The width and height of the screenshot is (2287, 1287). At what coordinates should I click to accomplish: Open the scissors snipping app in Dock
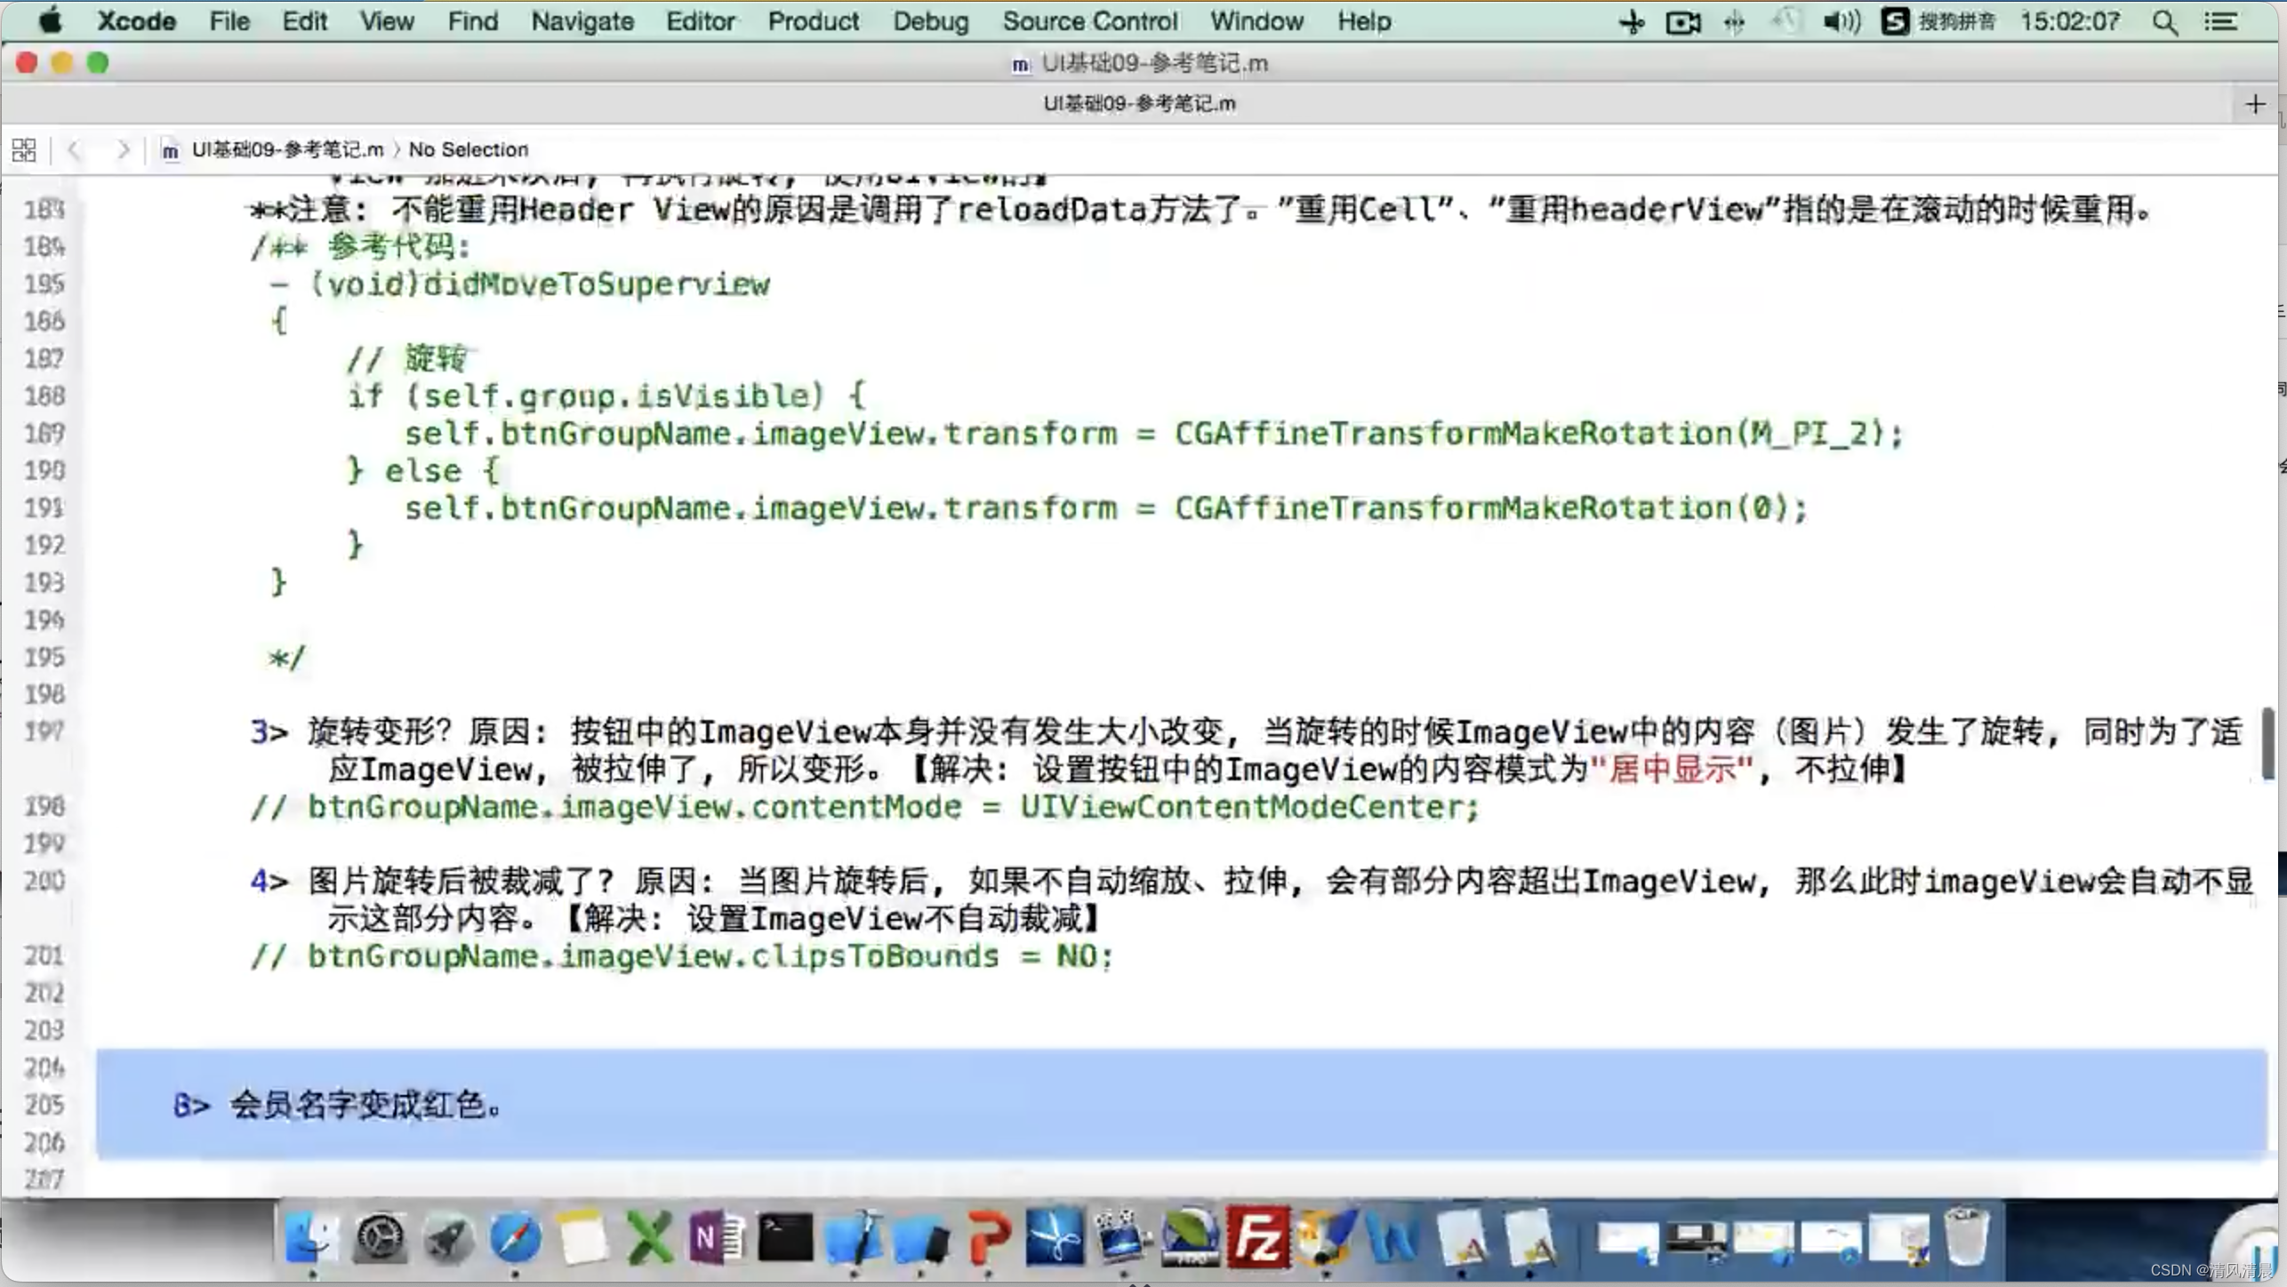point(1055,1237)
